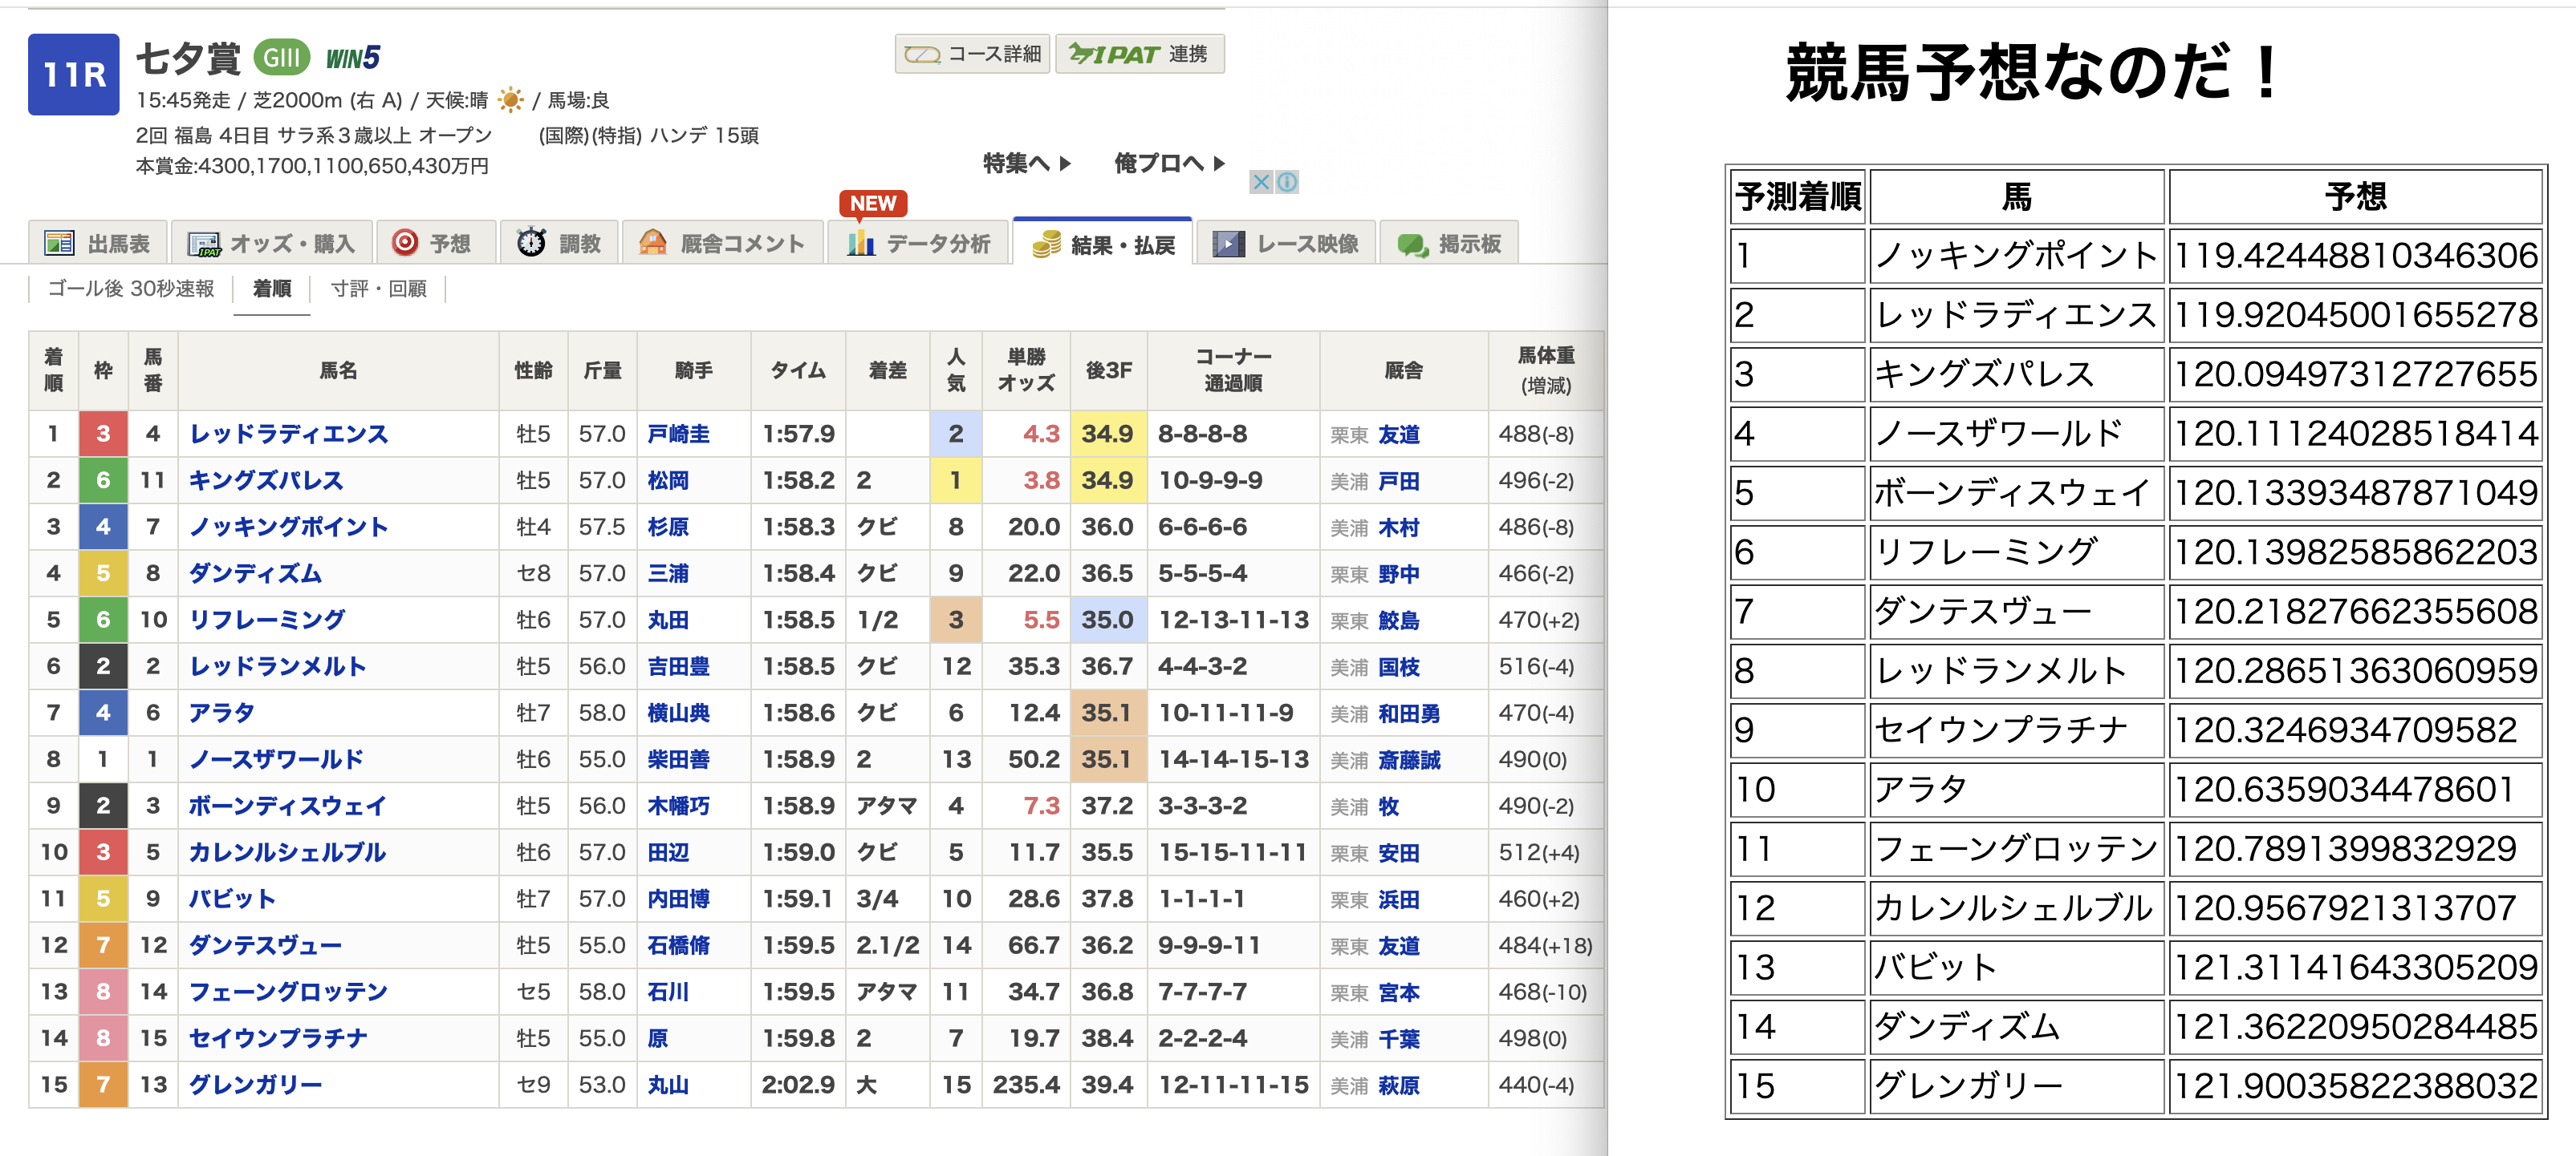Click the sunny weather icon

pyautogui.click(x=510, y=100)
